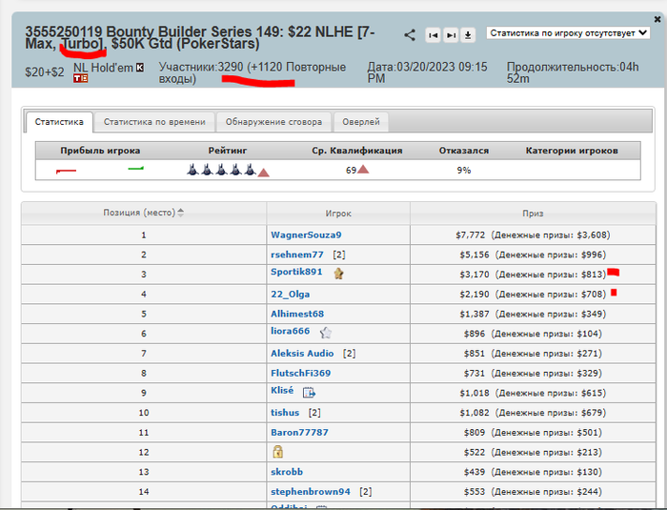The image size is (667, 510).
Task: Click the $7,772 prize of WagnerSouza9
Action: 470,235
